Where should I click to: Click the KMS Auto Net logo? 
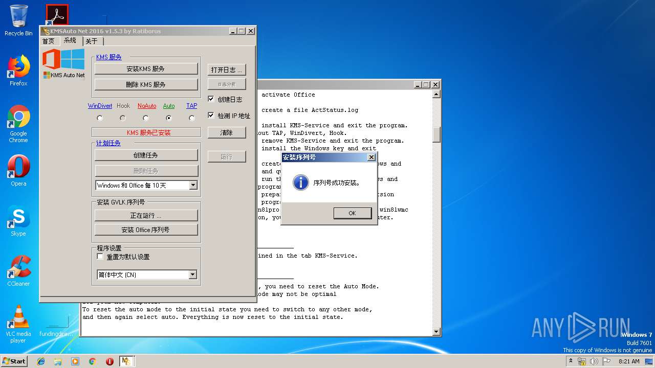click(64, 63)
